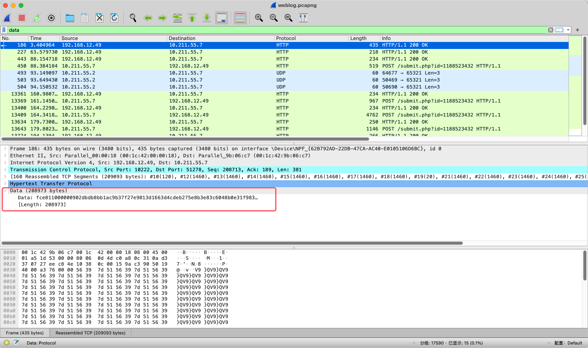588x348 pixels.
Task: Click packet list vertical scrollbar
Action: [x=585, y=80]
